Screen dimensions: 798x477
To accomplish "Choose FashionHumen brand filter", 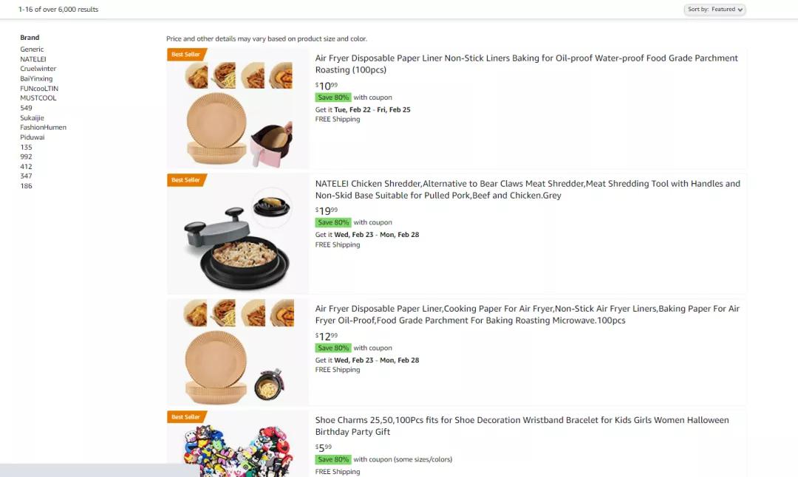I will [43, 128].
